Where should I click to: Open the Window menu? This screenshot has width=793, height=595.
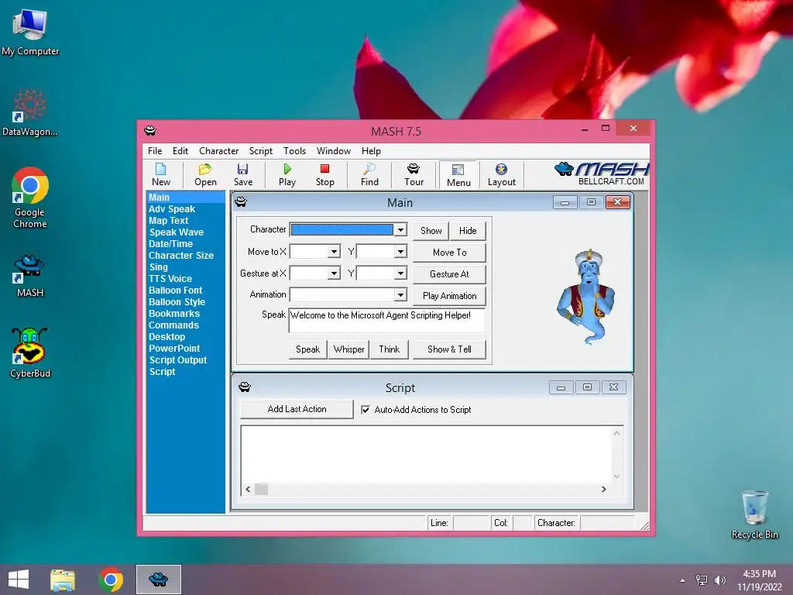click(x=333, y=151)
